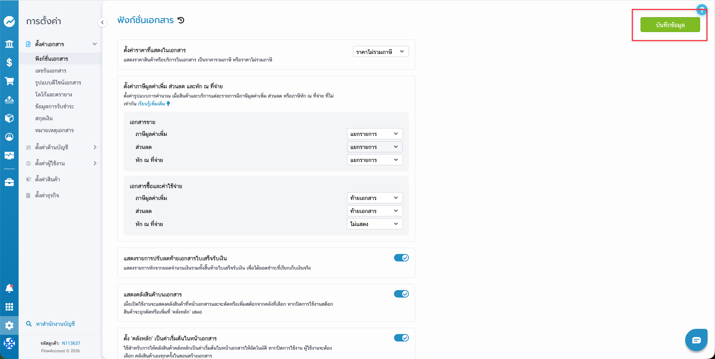Open the chat support bubble
The image size is (715, 359).
click(696, 340)
